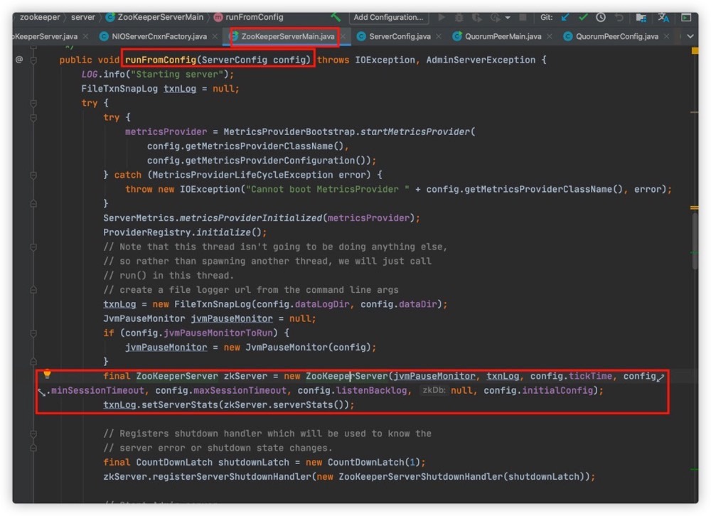The height and width of the screenshot is (516, 711).
Task: Click the yellow warning marker atop error stripe
Action: click(x=695, y=51)
